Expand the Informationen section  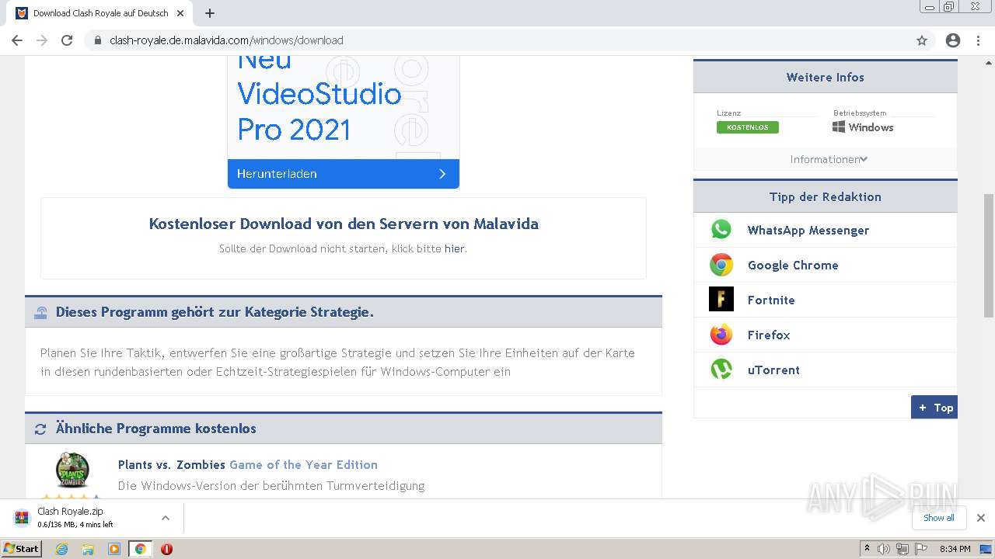point(829,159)
